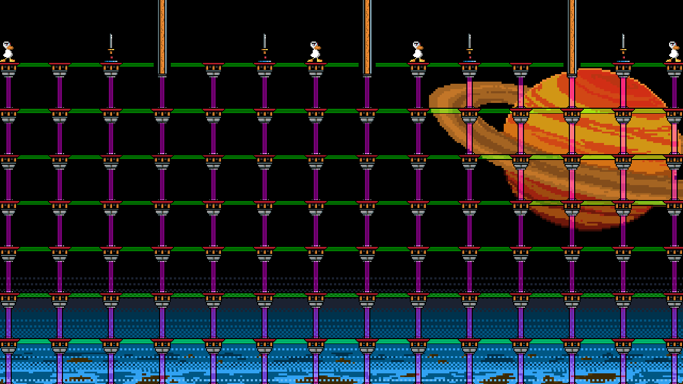Click the ringed Saturn planet in background

point(555,148)
